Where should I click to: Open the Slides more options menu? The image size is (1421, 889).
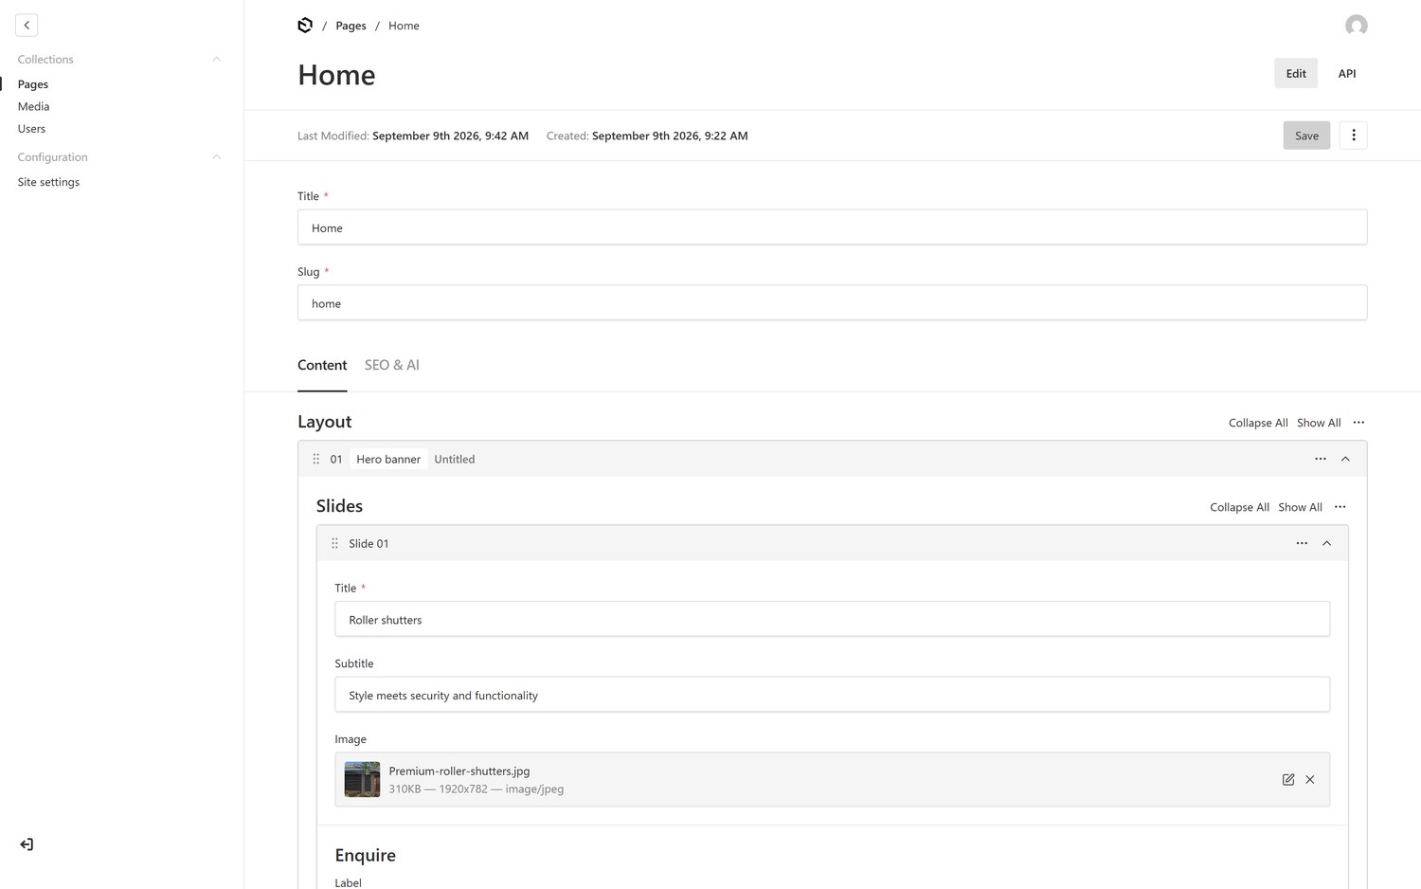(x=1340, y=507)
